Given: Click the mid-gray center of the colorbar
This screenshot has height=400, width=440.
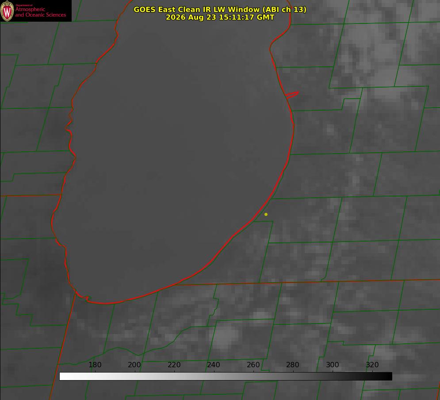Looking at the screenshot, I should tap(226, 377).
